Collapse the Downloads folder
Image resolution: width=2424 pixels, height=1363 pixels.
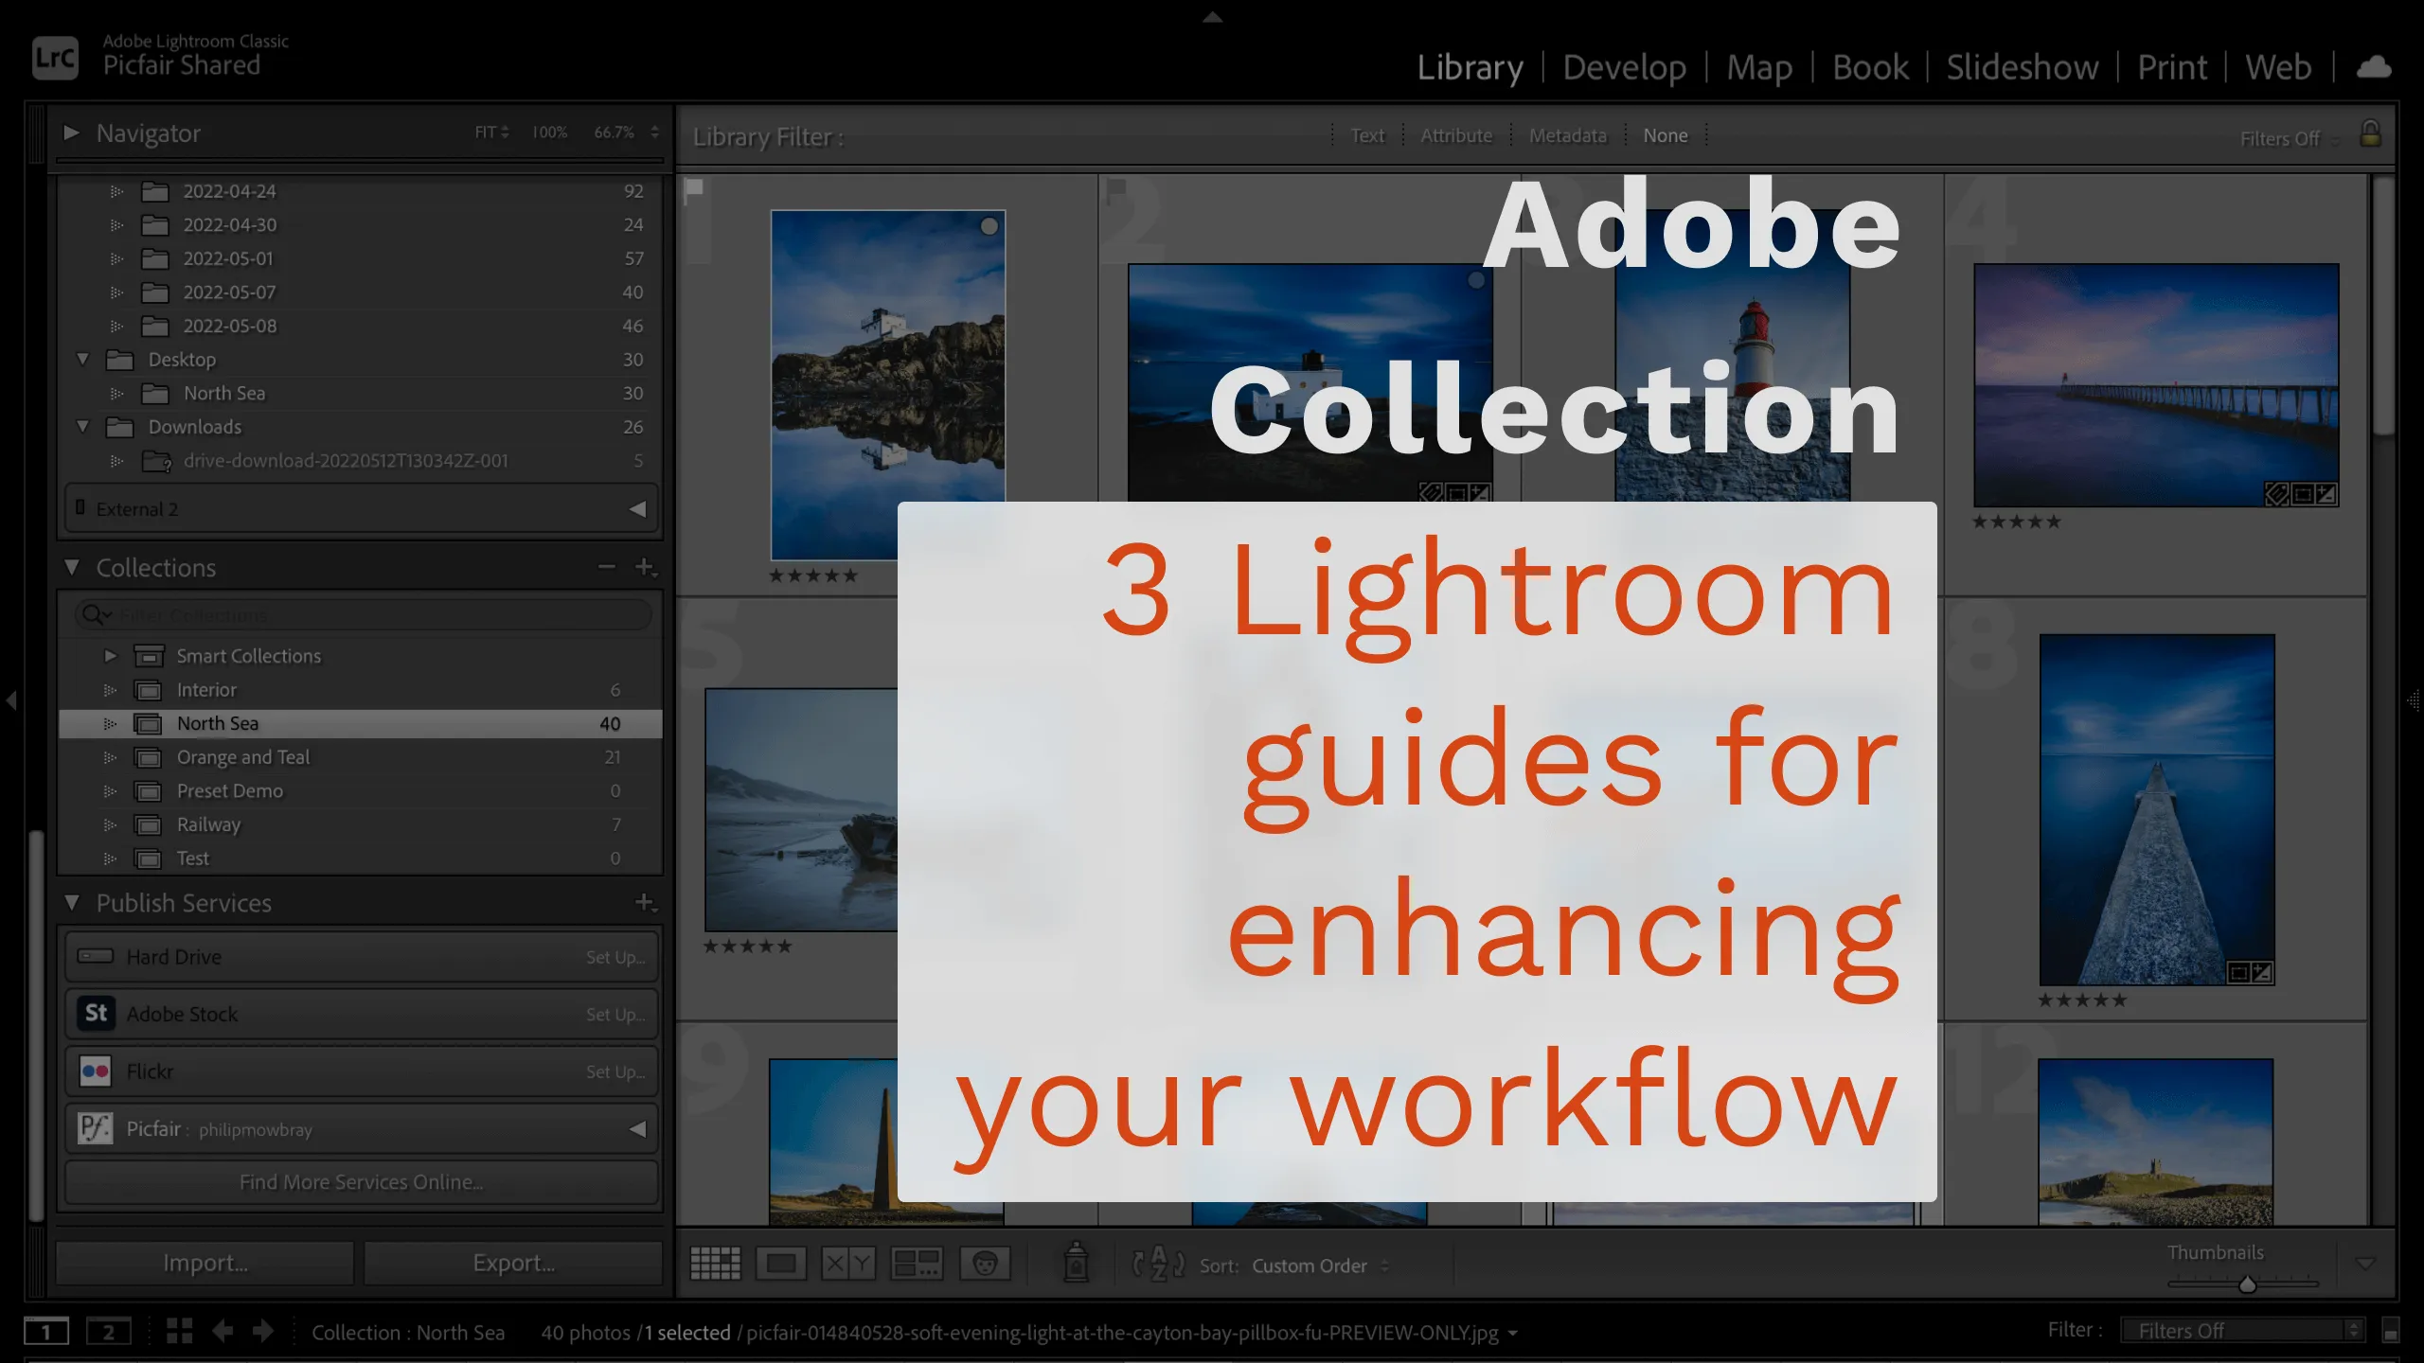click(x=83, y=427)
